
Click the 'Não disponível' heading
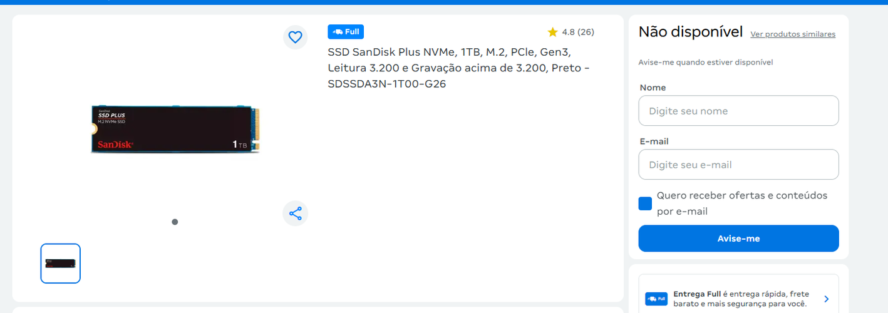coord(690,32)
